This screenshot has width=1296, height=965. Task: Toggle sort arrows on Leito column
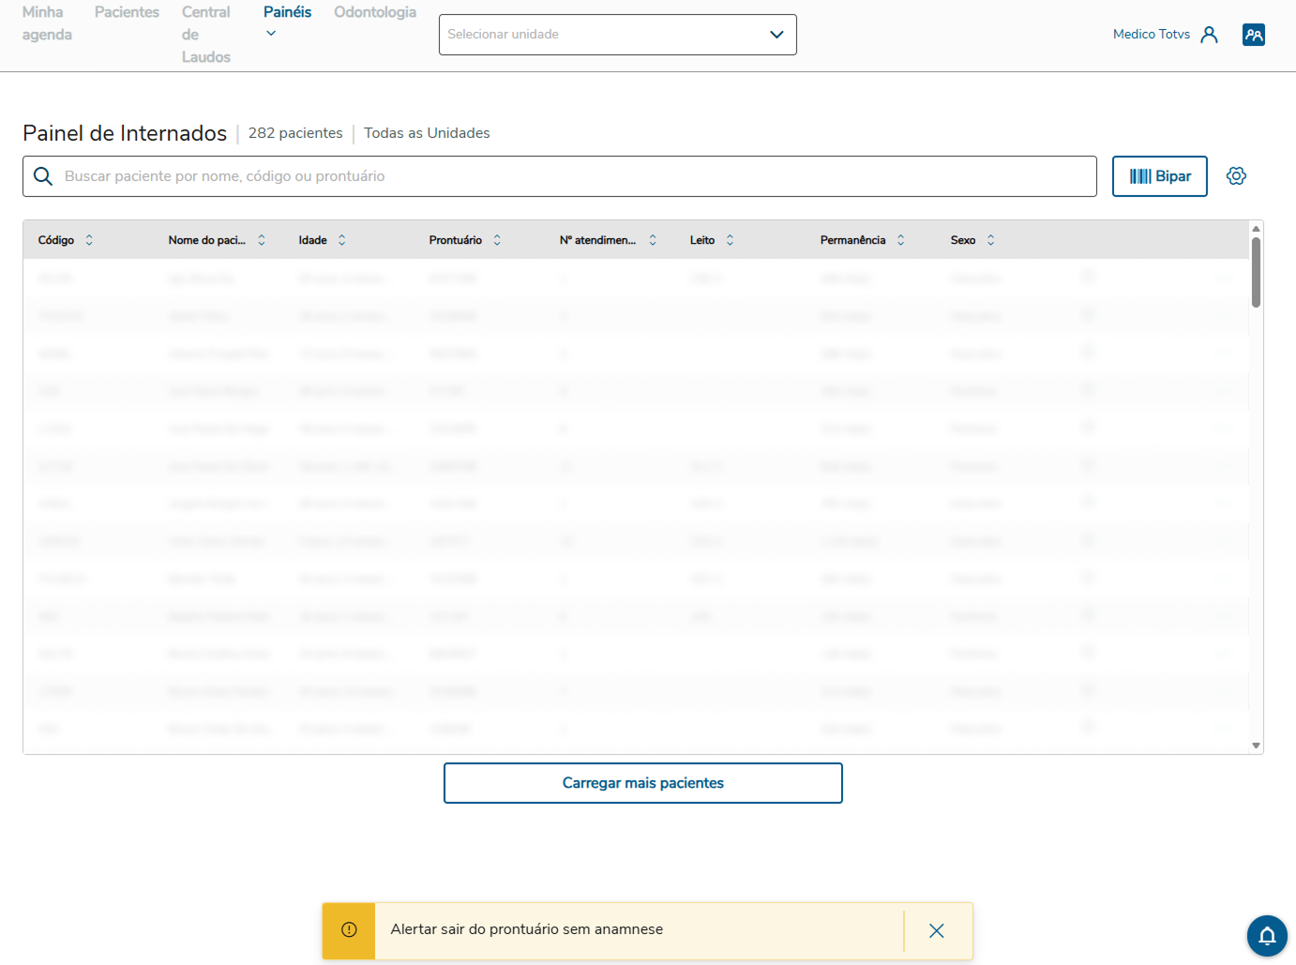[x=731, y=240]
